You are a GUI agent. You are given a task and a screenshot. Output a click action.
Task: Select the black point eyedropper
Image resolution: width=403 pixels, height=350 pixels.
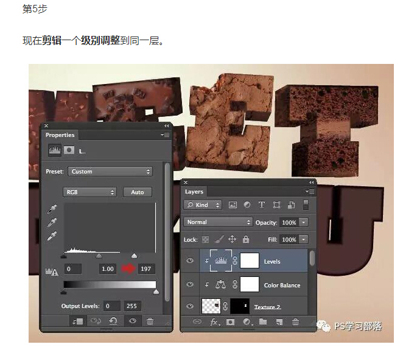52,209
